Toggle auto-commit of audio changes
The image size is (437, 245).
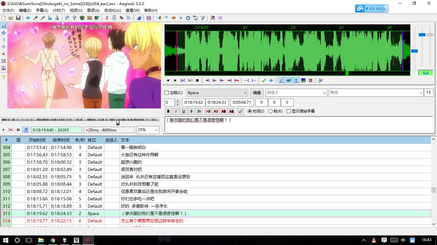click(281, 80)
